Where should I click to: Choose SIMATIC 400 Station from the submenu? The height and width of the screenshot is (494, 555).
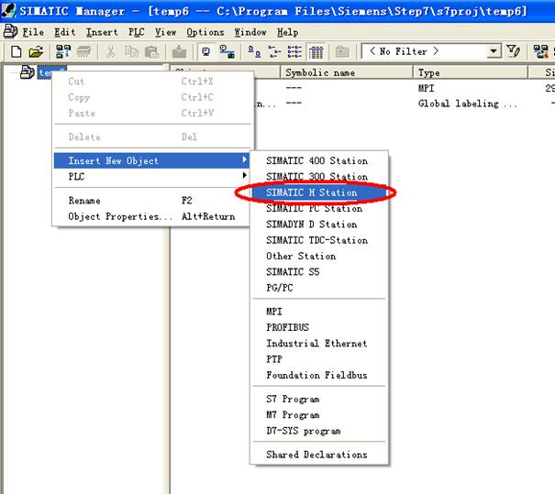316,160
